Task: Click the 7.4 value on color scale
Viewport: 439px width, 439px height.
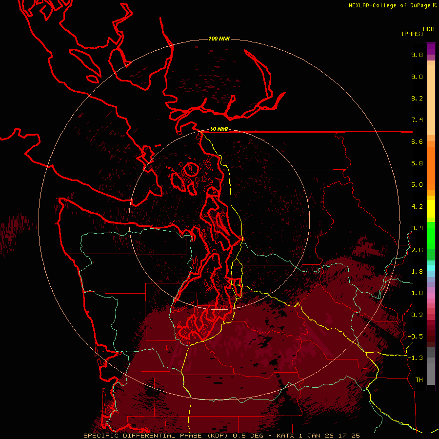Action: click(417, 120)
